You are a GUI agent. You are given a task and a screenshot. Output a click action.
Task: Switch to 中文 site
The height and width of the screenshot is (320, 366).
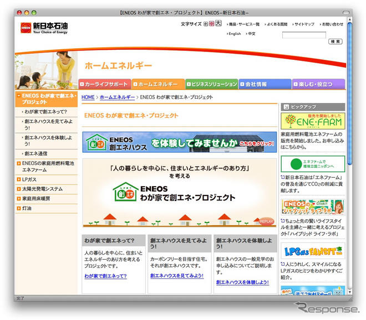tap(251, 34)
